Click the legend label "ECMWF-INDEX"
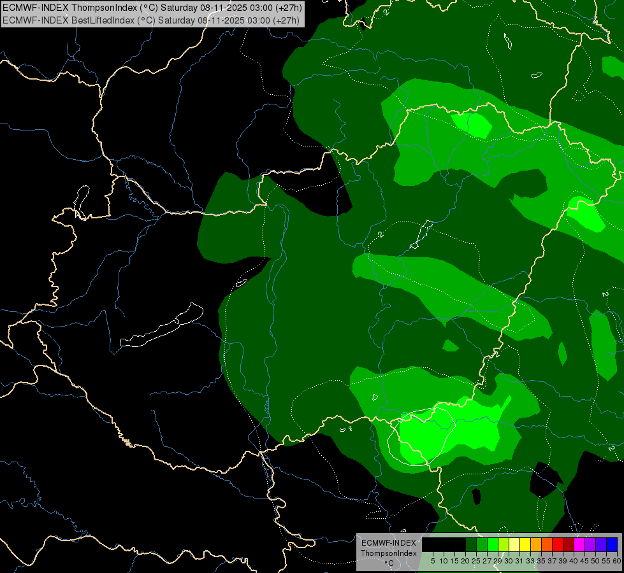Screen dimensions: 624x573 [x=388, y=543]
